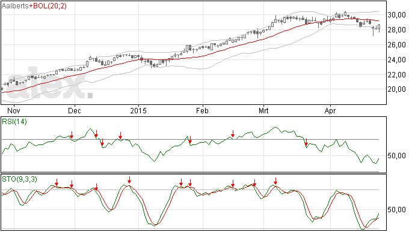Click the 50,00 value on RSI axis

[396, 156]
